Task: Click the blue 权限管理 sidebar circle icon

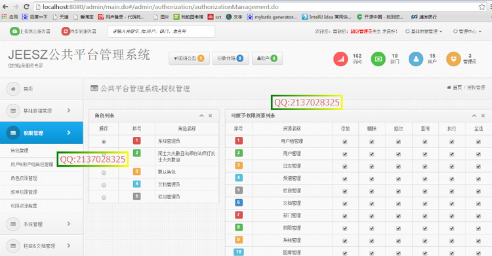Action: pyautogui.click(x=13, y=133)
